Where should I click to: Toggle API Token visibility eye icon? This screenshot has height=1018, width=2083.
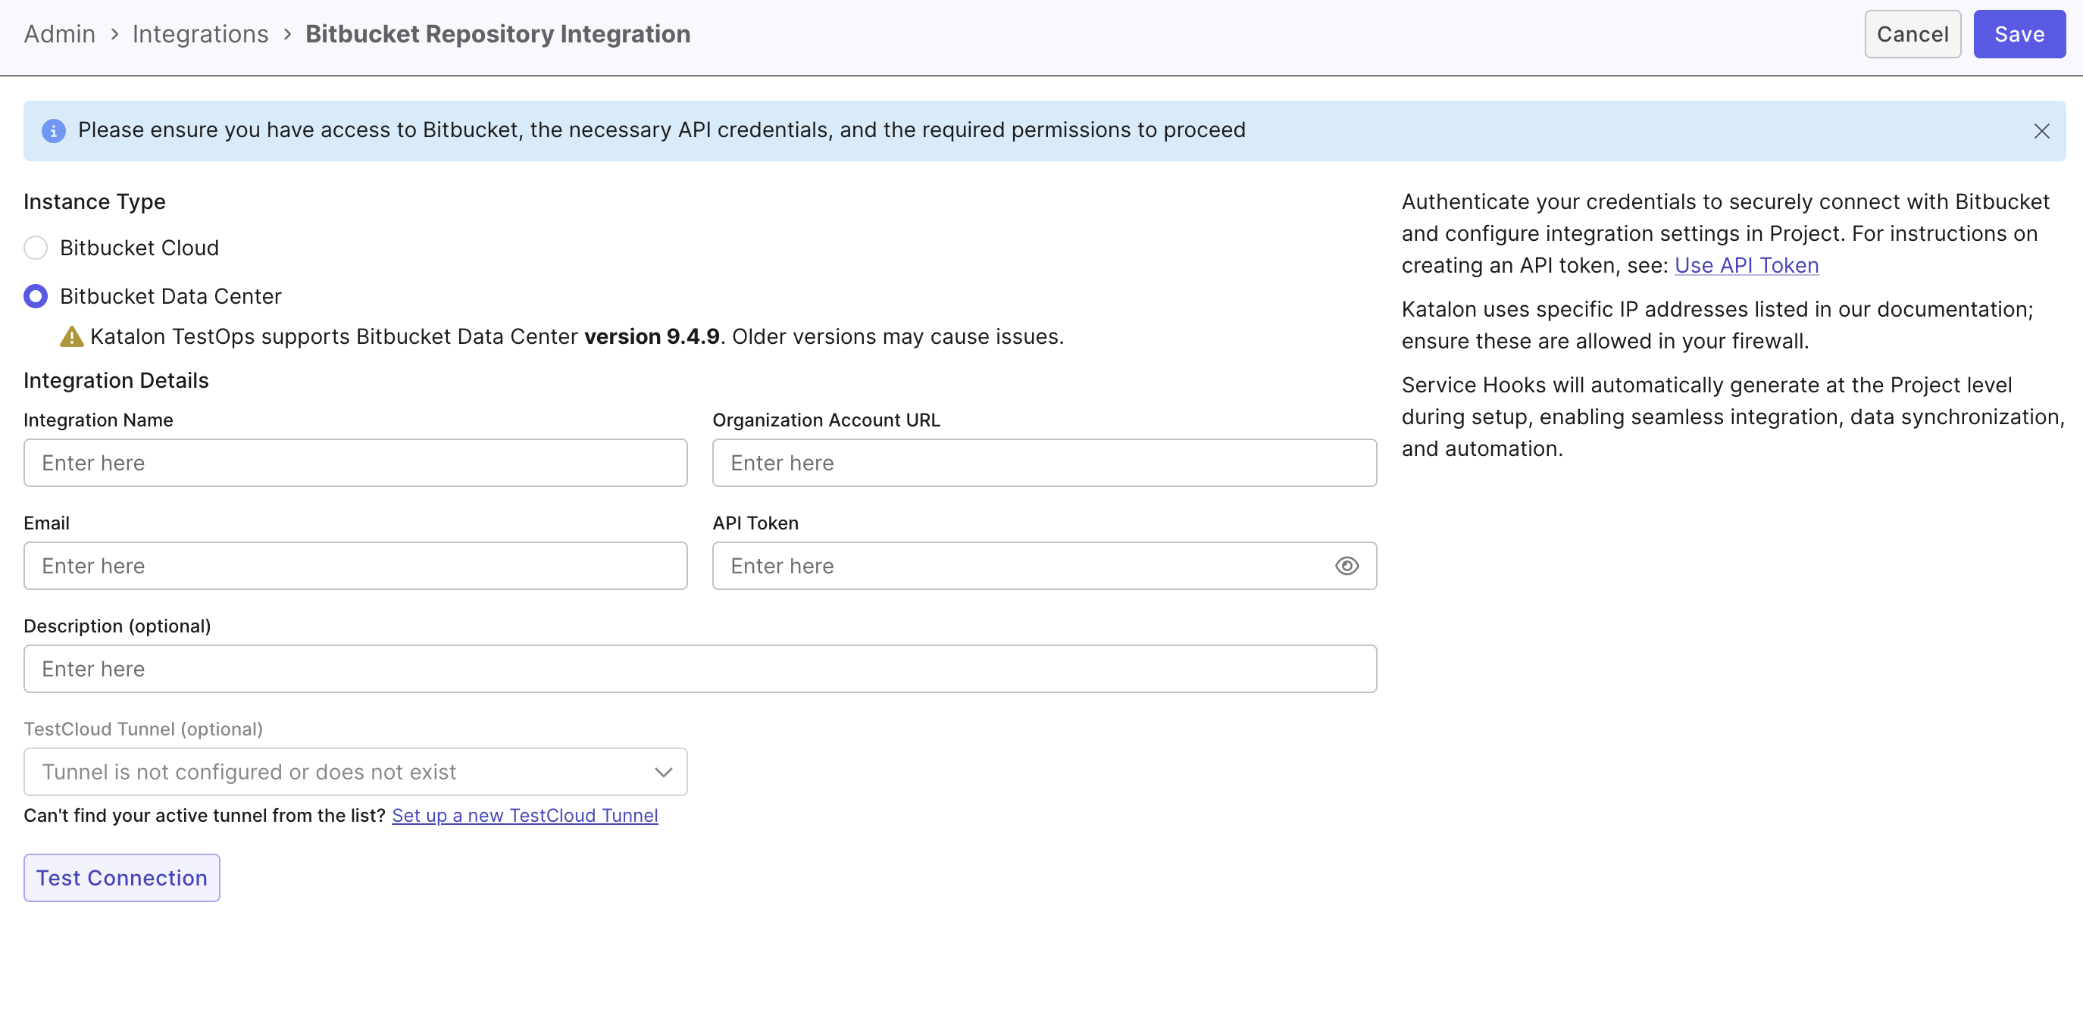coord(1346,566)
